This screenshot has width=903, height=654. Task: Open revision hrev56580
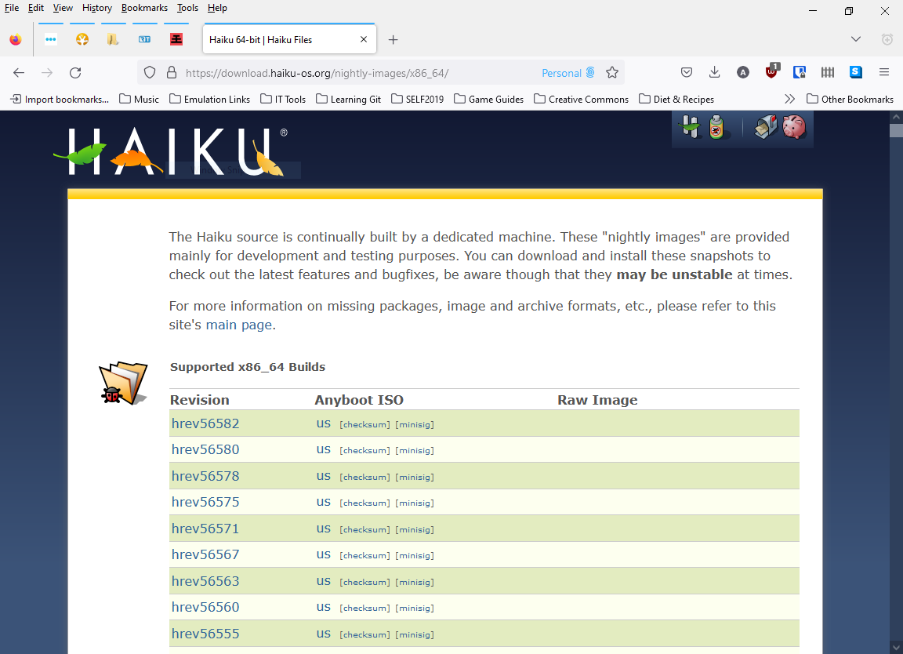pos(205,449)
